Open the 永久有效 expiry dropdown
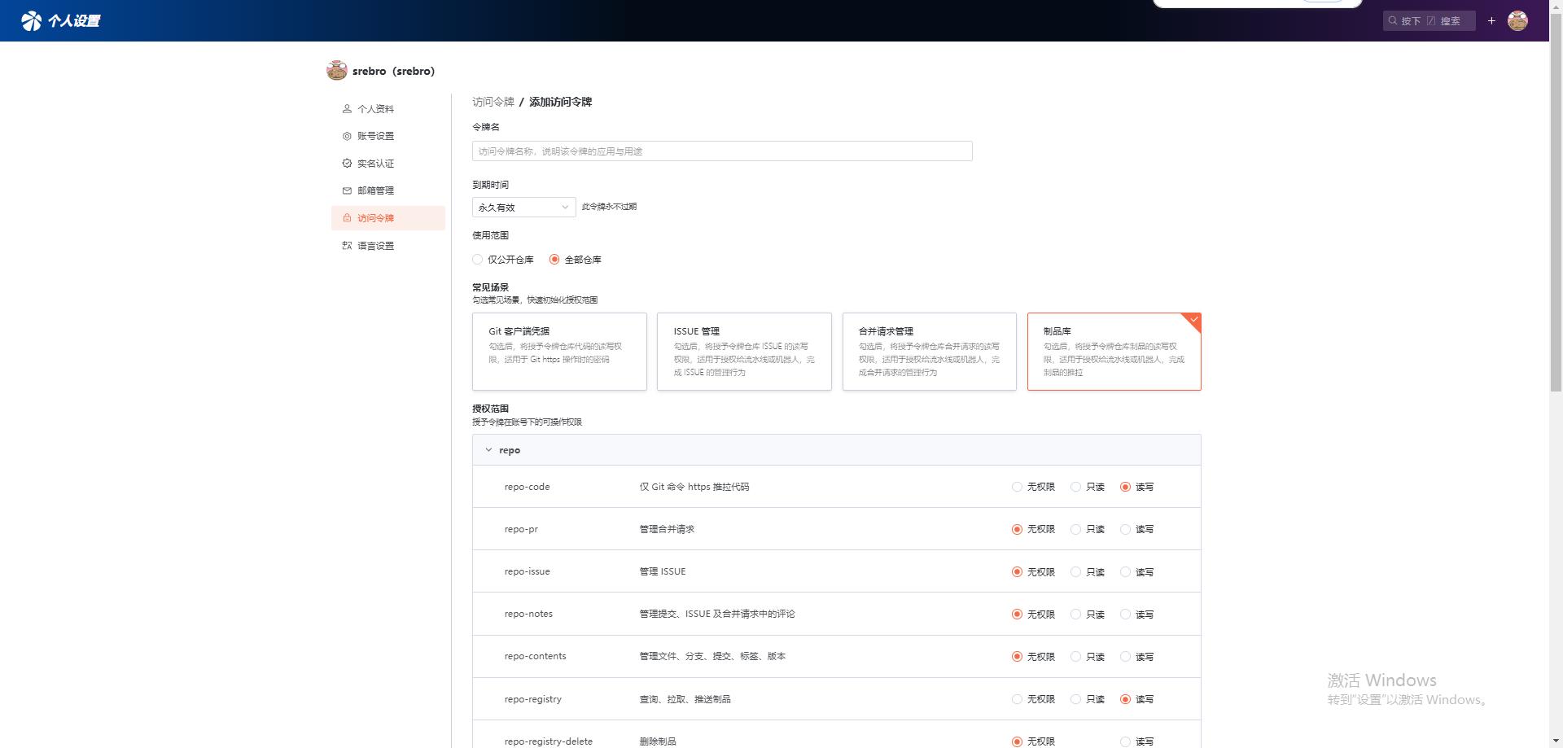 pos(523,208)
